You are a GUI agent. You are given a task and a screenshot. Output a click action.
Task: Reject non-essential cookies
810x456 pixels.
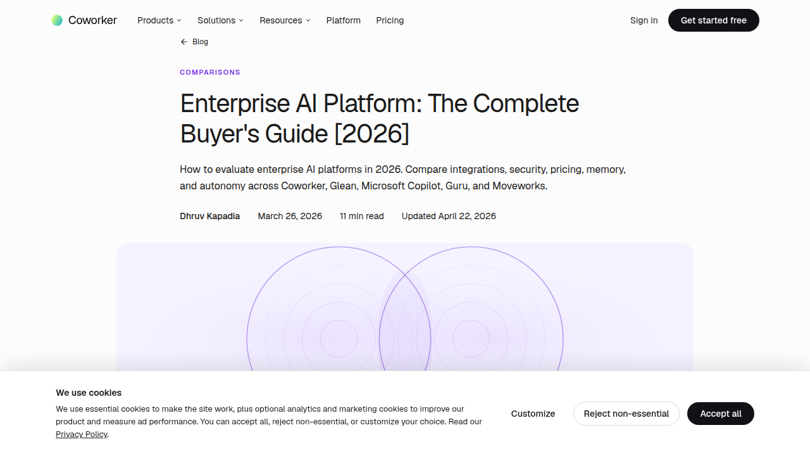626,414
